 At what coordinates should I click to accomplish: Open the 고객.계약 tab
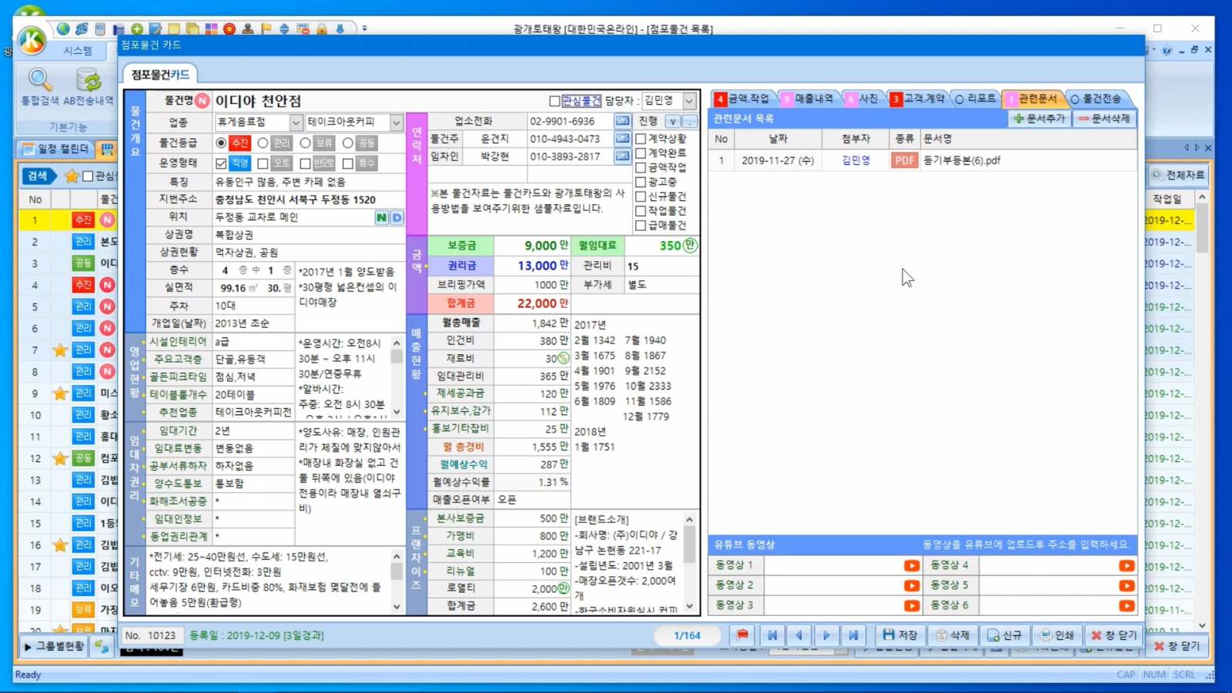[x=917, y=99]
